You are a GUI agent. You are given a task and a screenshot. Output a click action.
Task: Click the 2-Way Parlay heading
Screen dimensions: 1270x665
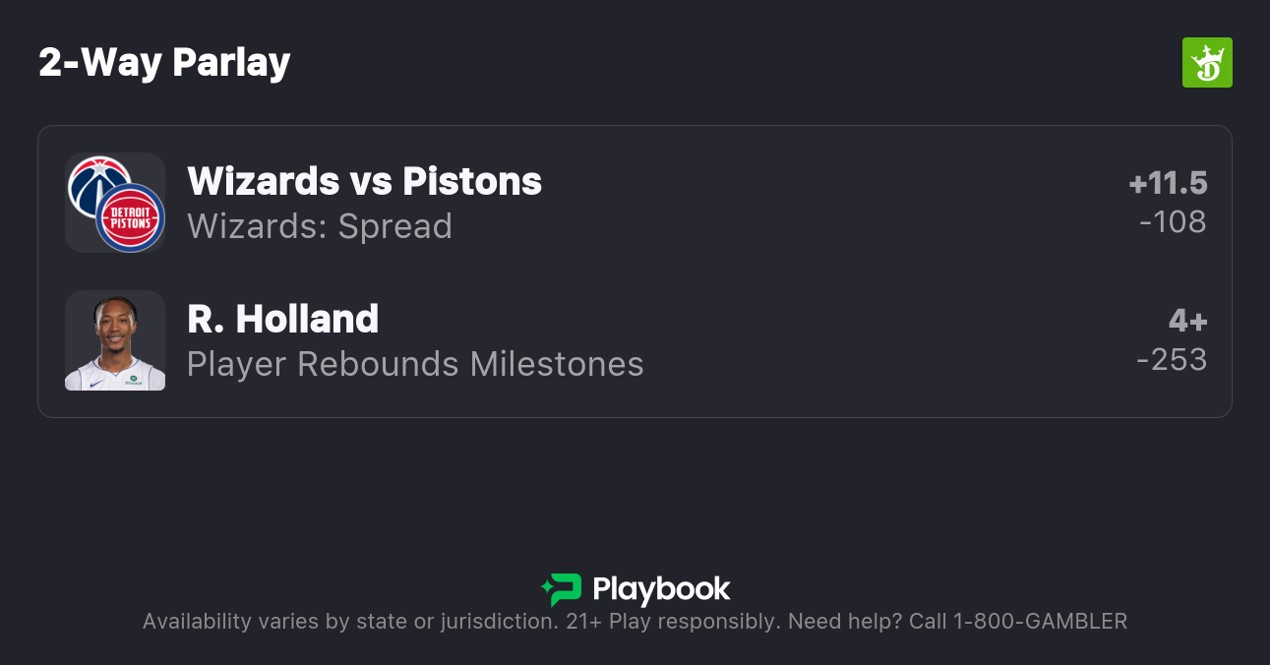pos(164,63)
